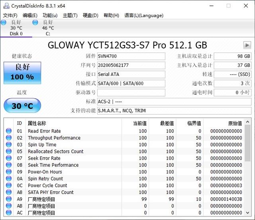Select the Power Cycle Count attribute name
The image size is (255, 220).
pyautogui.click(x=47, y=185)
